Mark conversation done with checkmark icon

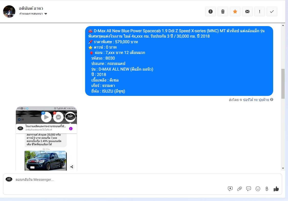point(272,12)
